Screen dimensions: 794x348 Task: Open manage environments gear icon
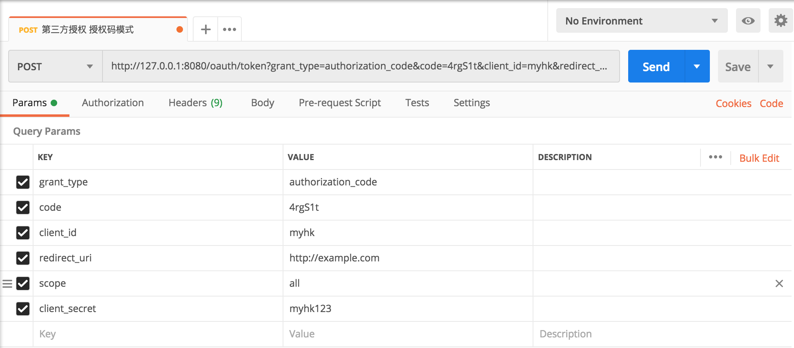coord(781,21)
